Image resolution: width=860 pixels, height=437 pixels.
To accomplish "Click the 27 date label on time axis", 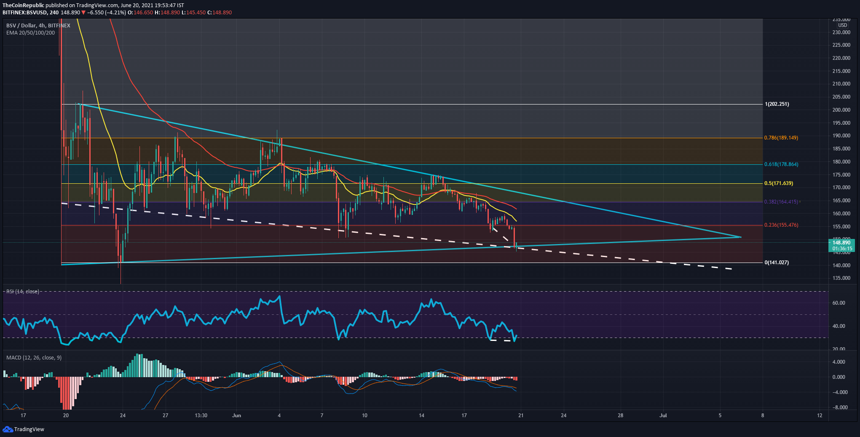I will tap(166, 416).
